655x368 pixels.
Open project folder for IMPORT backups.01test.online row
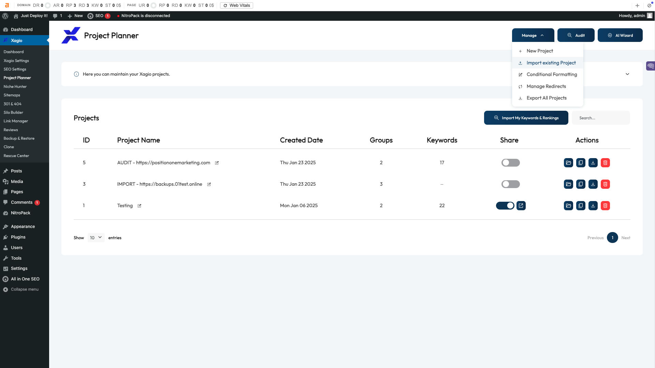pos(568,184)
